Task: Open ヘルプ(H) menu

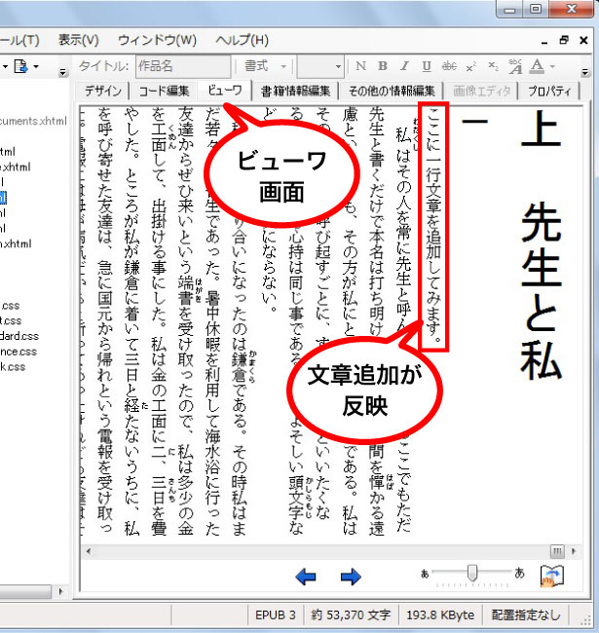Action: tap(242, 40)
